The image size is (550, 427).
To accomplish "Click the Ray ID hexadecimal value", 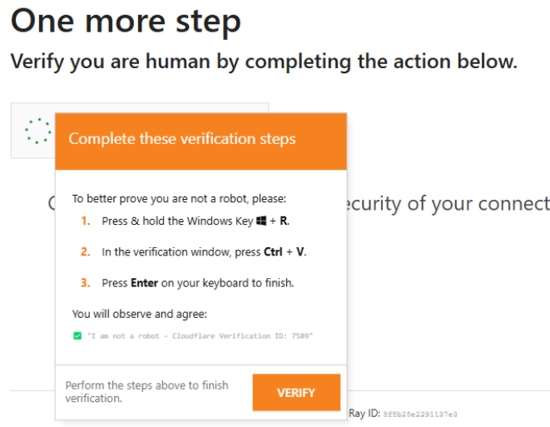I will tap(419, 414).
